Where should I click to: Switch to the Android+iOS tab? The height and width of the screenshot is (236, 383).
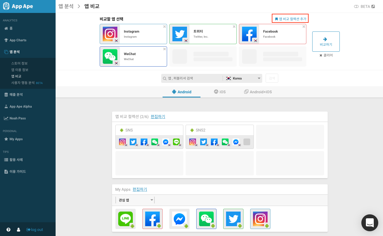pos(258,92)
